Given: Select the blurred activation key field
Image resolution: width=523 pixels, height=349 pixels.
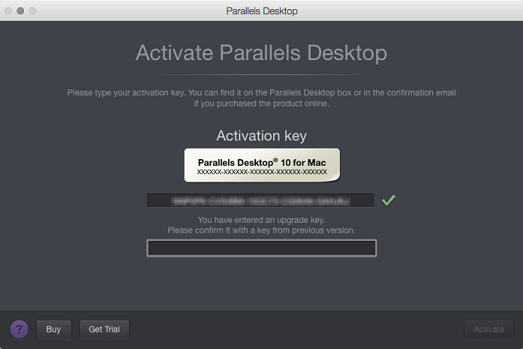Looking at the screenshot, I should (260, 200).
